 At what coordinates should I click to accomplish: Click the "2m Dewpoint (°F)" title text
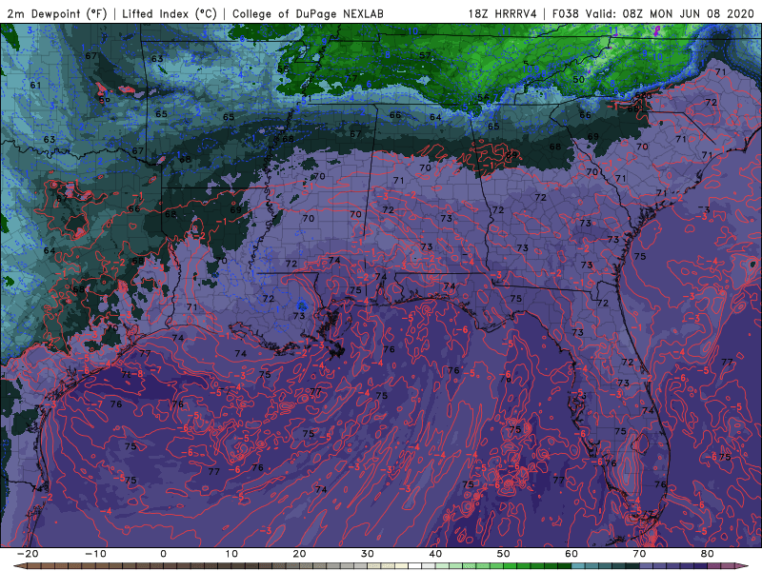point(57,13)
